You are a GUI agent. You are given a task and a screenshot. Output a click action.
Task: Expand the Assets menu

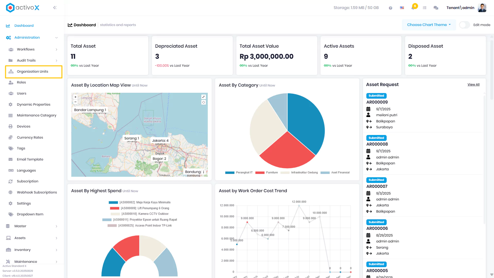pyautogui.click(x=56, y=238)
